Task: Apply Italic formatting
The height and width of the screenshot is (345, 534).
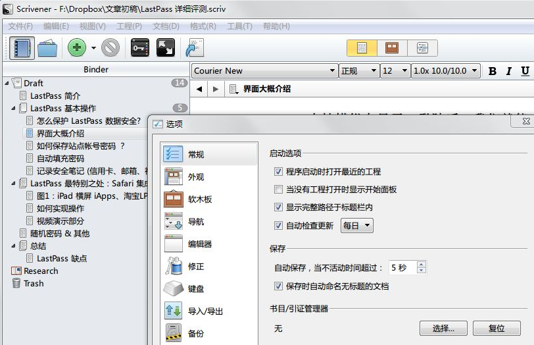Action: (x=509, y=71)
